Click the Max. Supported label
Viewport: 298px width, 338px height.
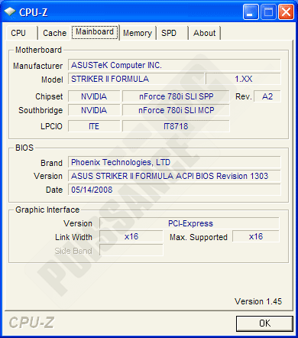[x=199, y=237]
